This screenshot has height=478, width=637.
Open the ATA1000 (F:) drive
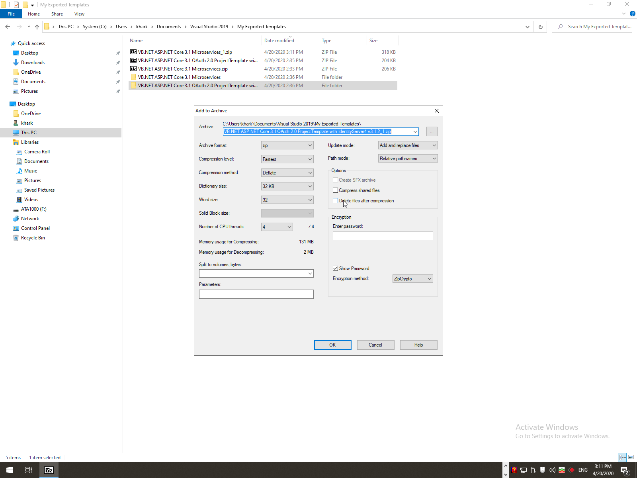pos(33,209)
